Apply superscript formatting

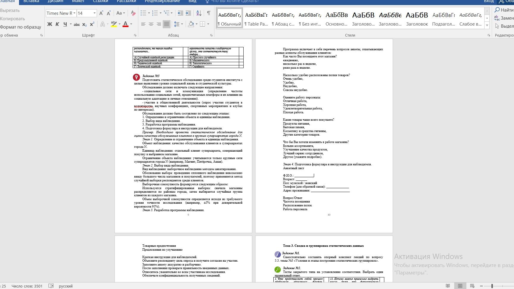point(92,24)
